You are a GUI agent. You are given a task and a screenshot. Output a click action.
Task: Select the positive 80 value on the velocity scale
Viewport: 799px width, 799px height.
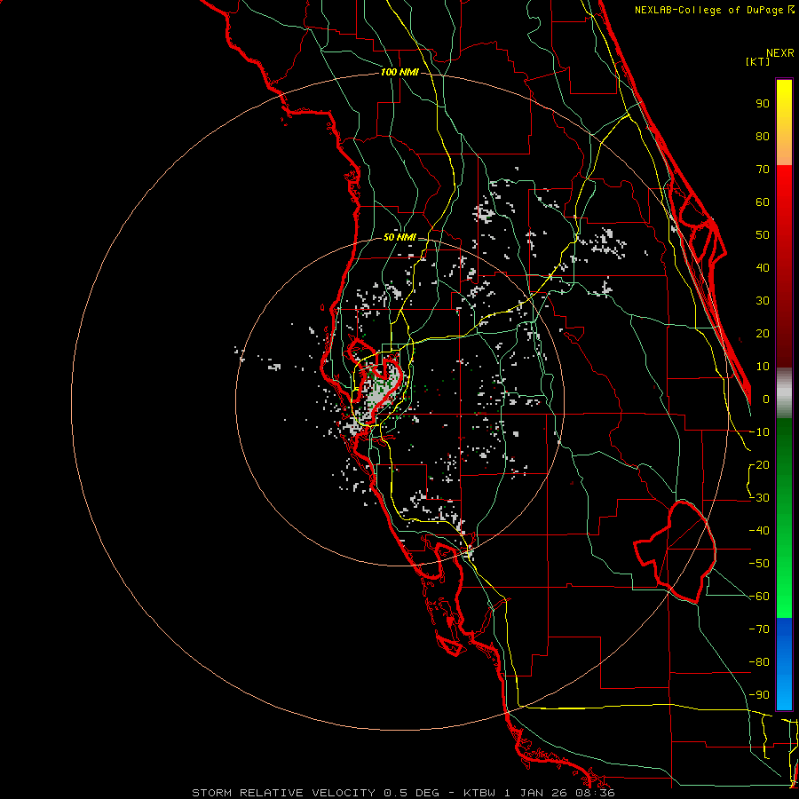763,137
